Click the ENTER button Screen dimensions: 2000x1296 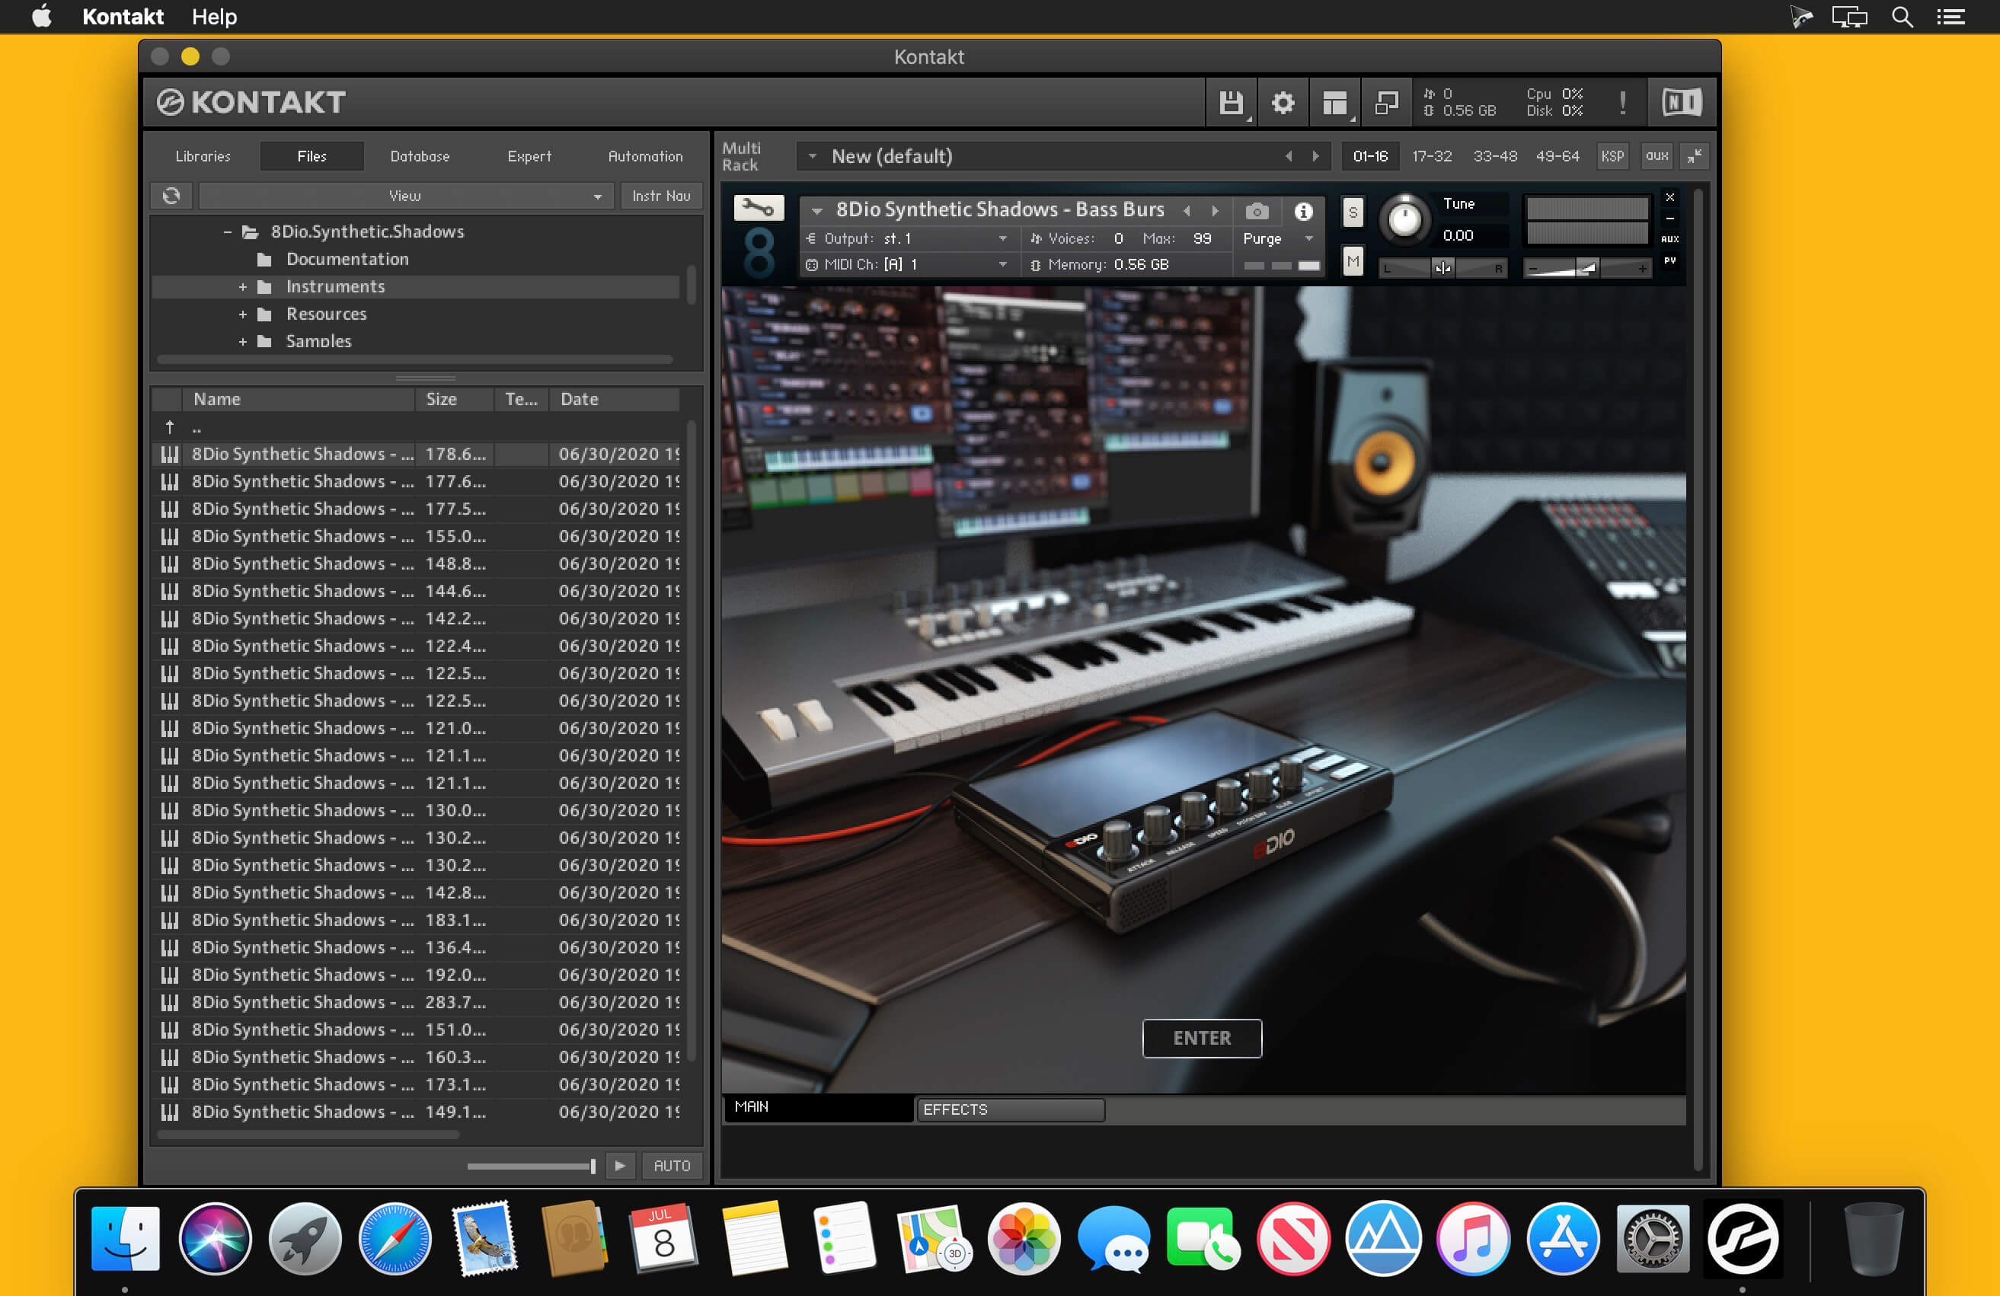coord(1202,1038)
